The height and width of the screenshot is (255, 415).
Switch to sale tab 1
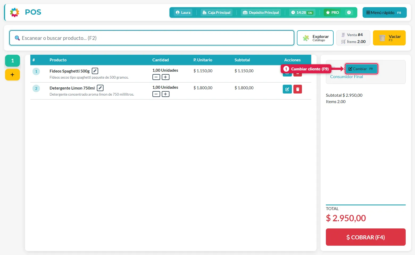tap(13, 61)
